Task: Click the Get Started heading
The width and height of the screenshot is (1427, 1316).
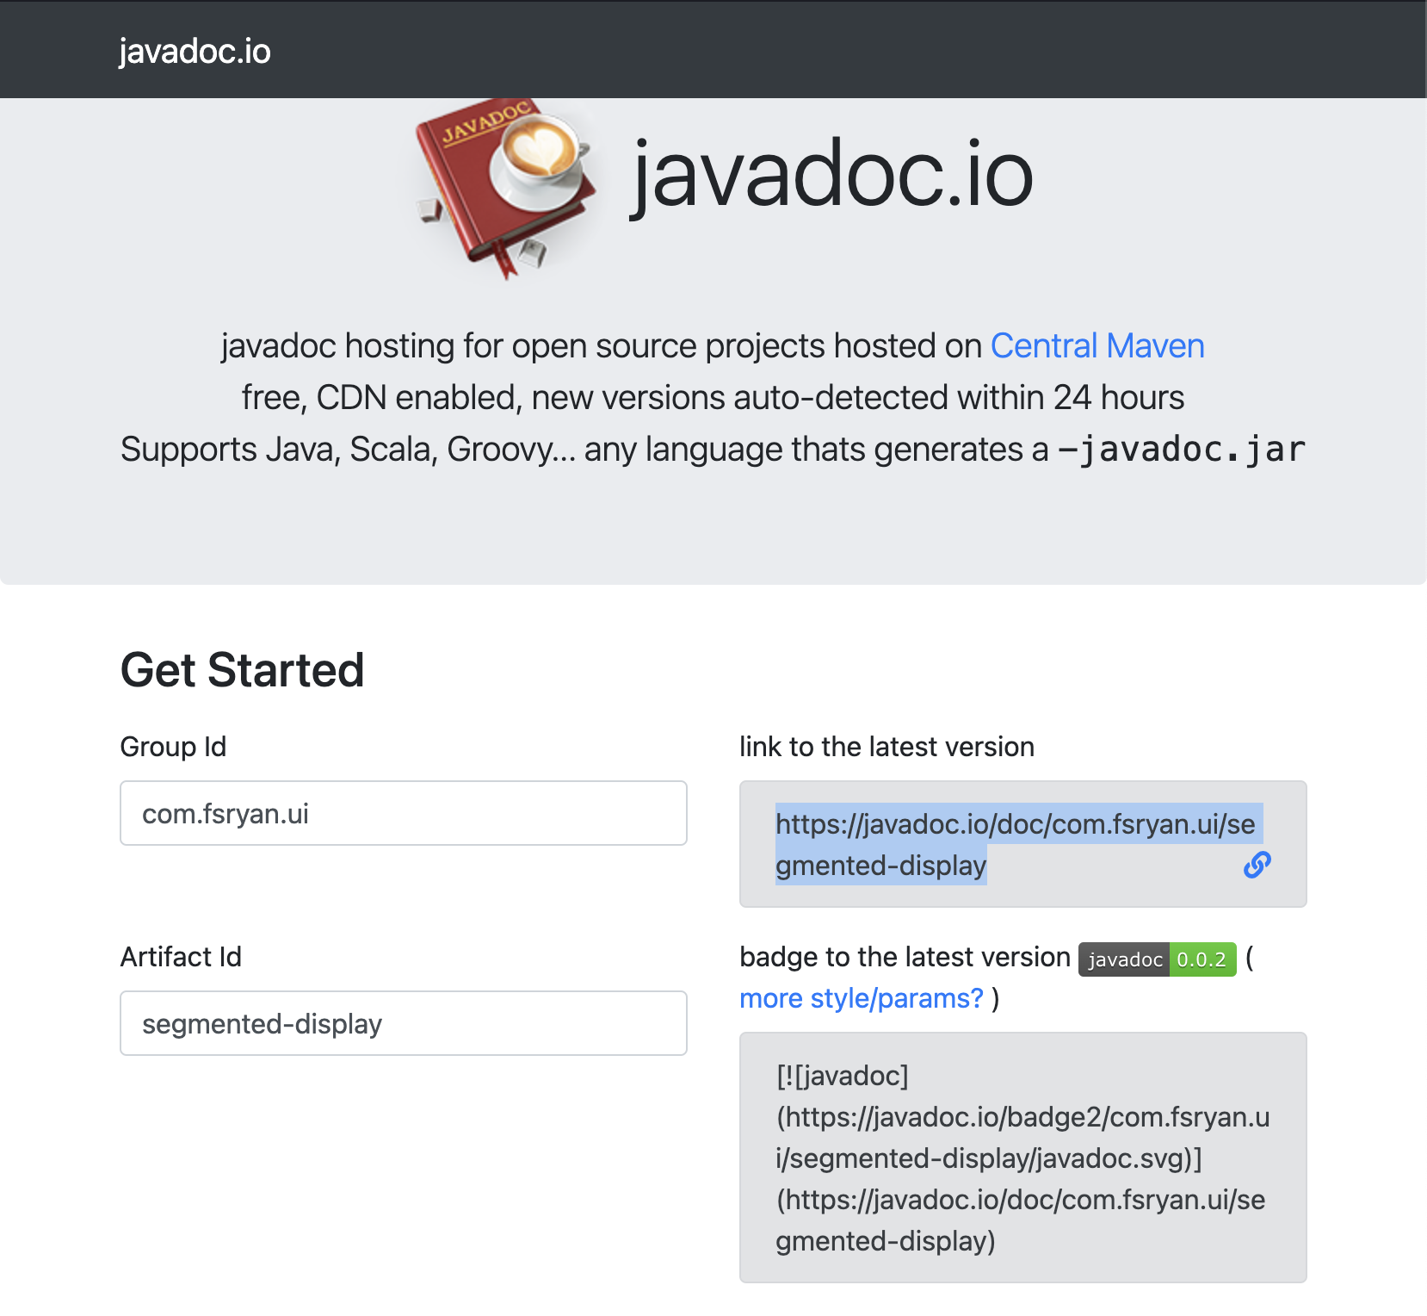Action: click(x=243, y=670)
